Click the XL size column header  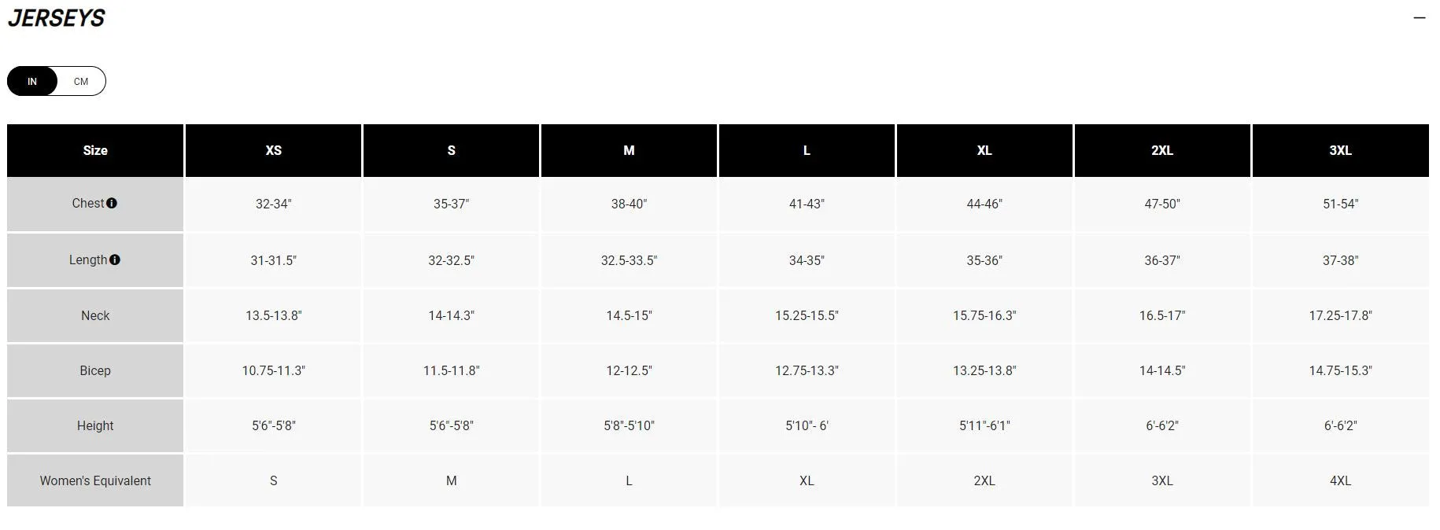[984, 150]
